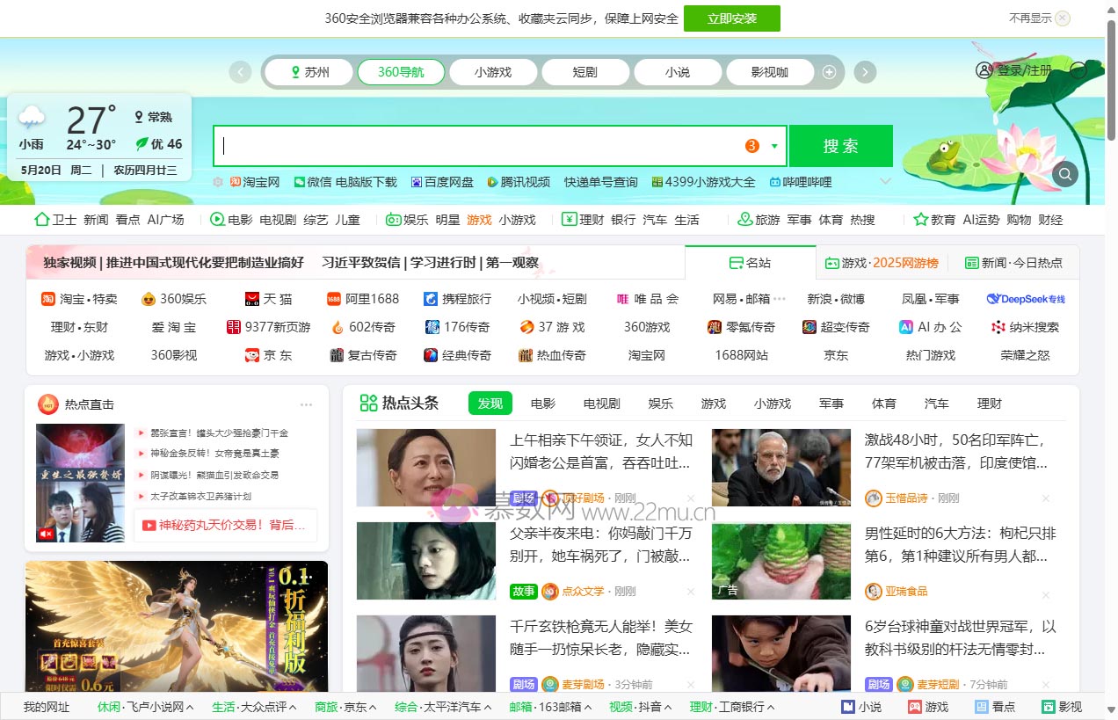Click the magnifier icon on the right banner
This screenshot has width=1118, height=720.
[1065, 174]
